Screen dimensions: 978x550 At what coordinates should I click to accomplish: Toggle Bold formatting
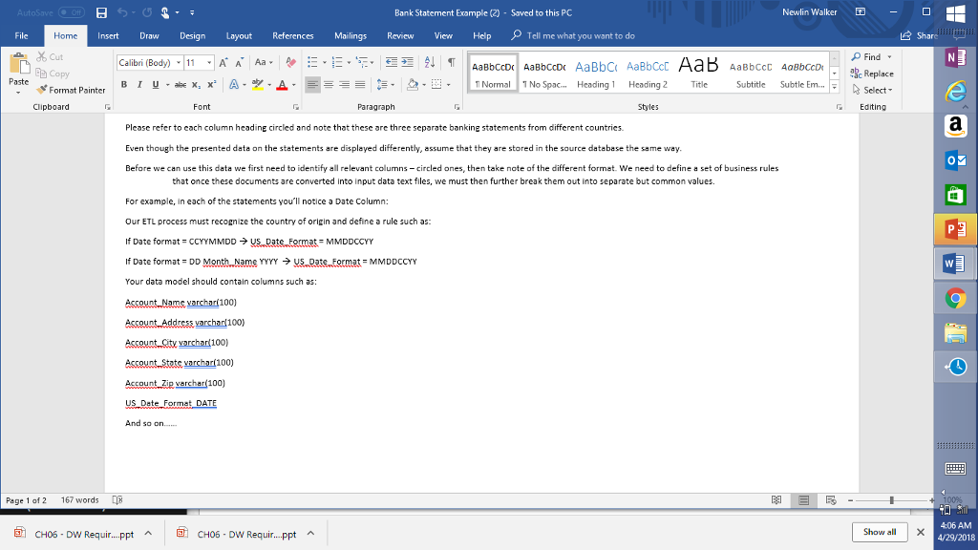tap(125, 85)
